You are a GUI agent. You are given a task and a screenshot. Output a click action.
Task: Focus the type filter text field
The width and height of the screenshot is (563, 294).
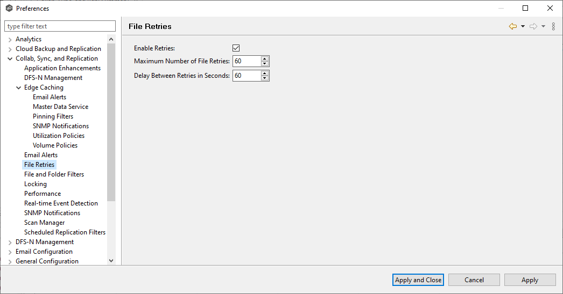pyautogui.click(x=60, y=26)
